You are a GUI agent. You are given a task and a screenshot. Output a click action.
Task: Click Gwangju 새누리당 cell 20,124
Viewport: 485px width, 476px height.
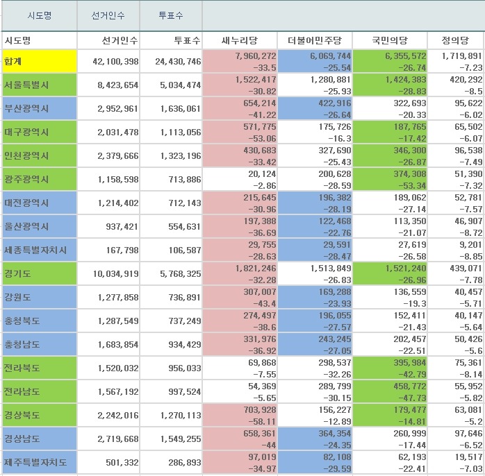[x=240, y=179]
